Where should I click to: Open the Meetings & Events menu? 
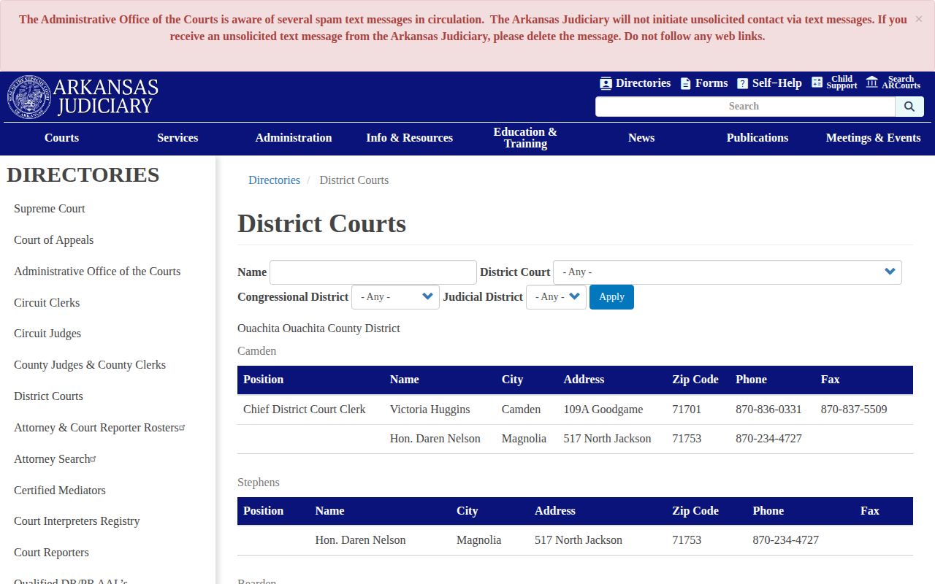click(x=874, y=138)
